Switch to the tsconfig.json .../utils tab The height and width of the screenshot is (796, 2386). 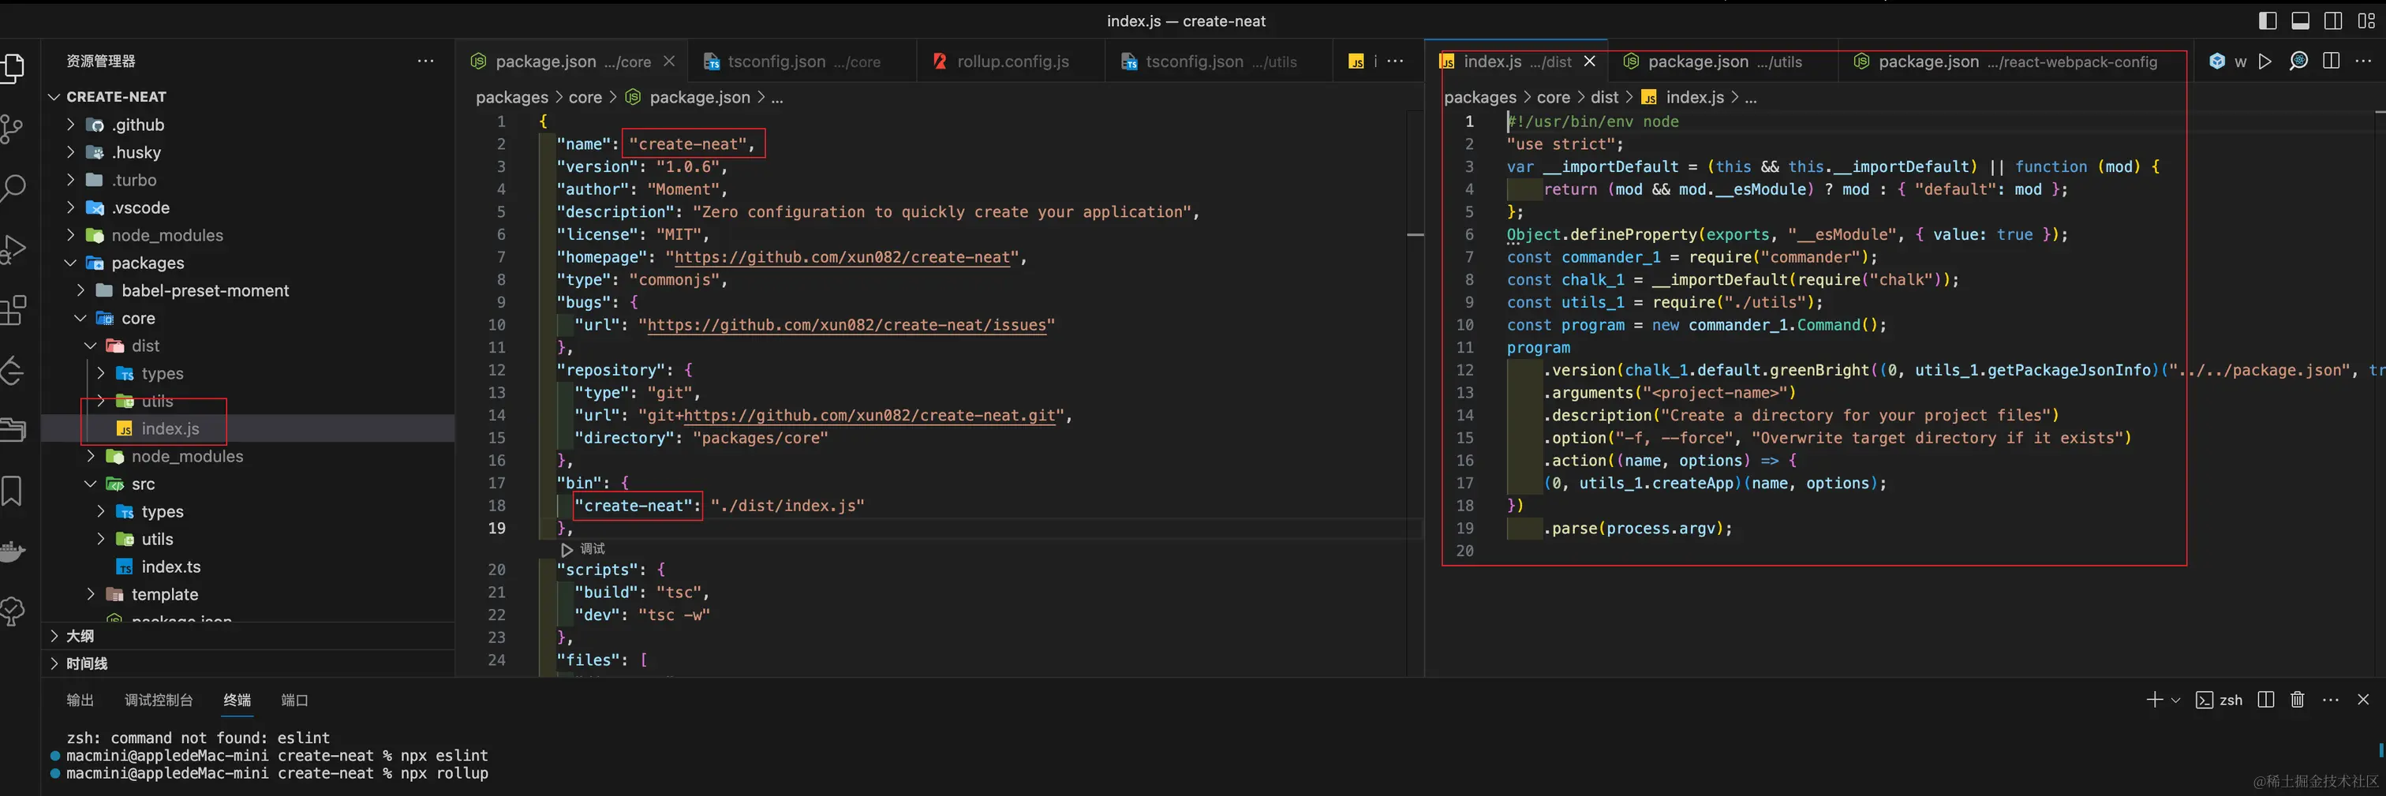(1219, 61)
